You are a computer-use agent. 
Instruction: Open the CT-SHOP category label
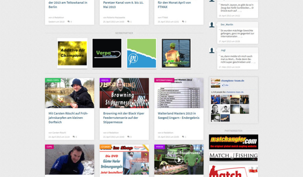pyautogui.click(x=105, y=147)
